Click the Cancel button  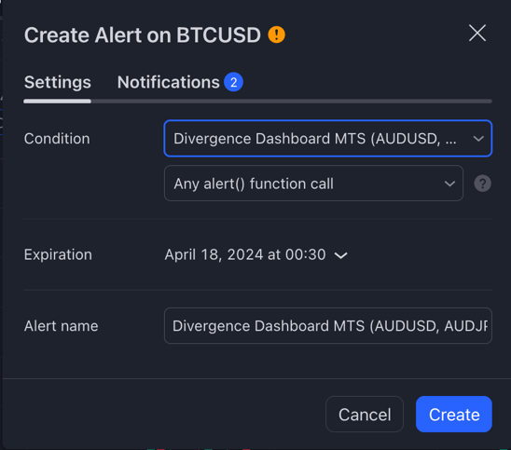pos(365,415)
